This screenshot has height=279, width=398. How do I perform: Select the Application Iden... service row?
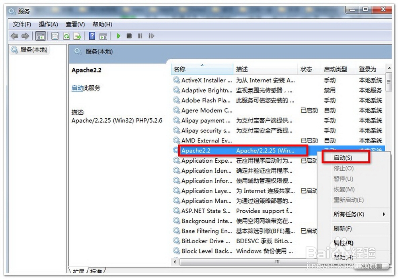pos(245,171)
